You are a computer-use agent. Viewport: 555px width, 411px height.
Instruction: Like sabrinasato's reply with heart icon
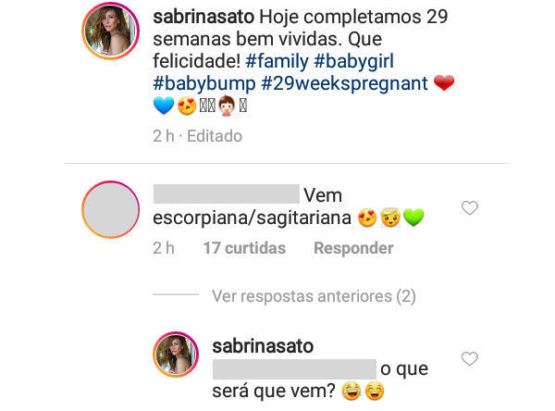click(470, 358)
